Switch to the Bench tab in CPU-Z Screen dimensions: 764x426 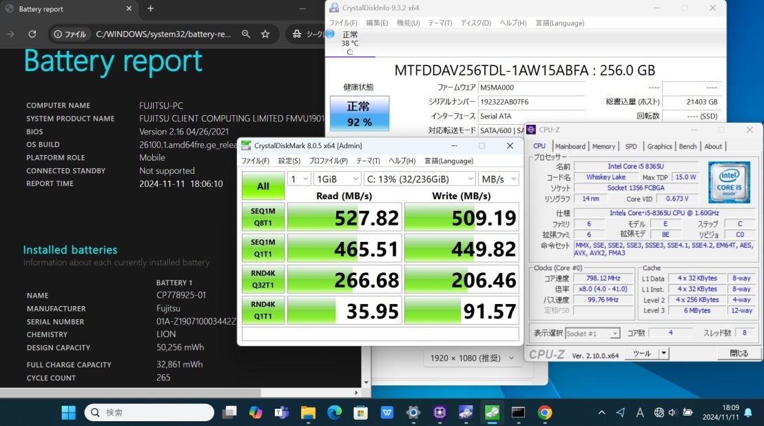[x=688, y=146]
